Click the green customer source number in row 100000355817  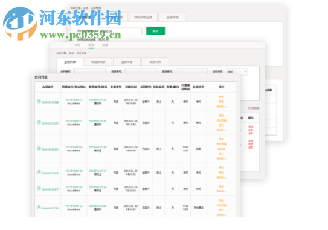point(98,187)
